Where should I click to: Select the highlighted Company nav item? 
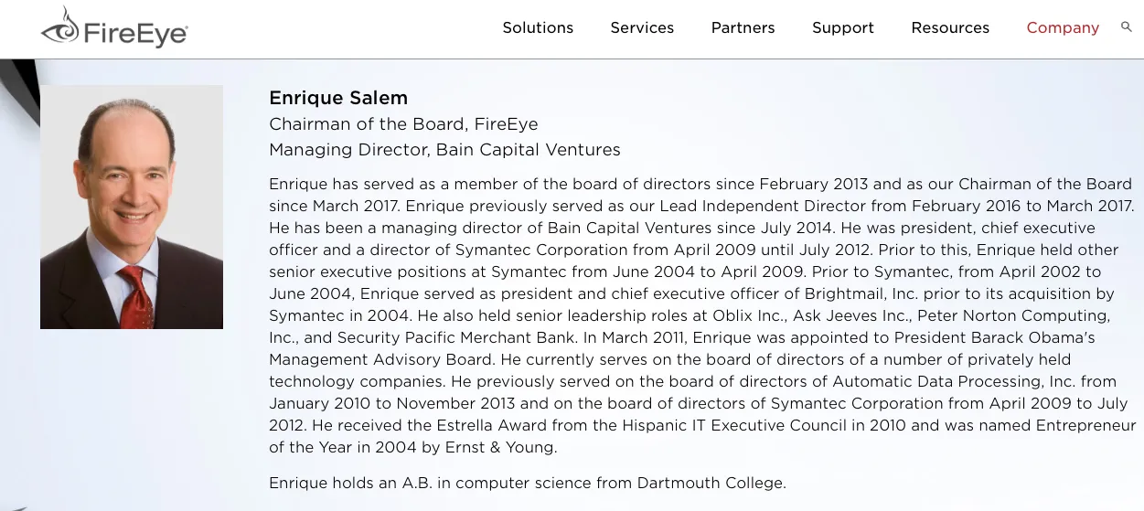click(x=1063, y=27)
